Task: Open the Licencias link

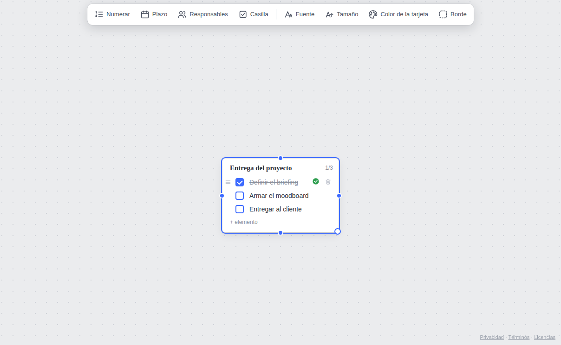Action: [x=545, y=337]
